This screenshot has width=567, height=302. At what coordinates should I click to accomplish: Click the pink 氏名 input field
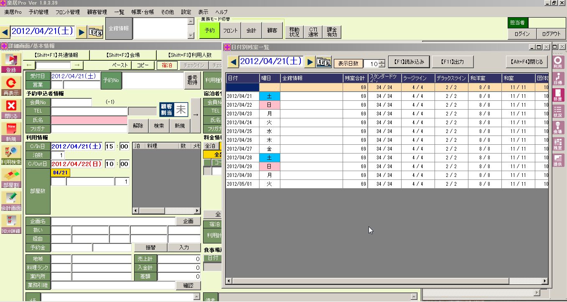point(89,120)
